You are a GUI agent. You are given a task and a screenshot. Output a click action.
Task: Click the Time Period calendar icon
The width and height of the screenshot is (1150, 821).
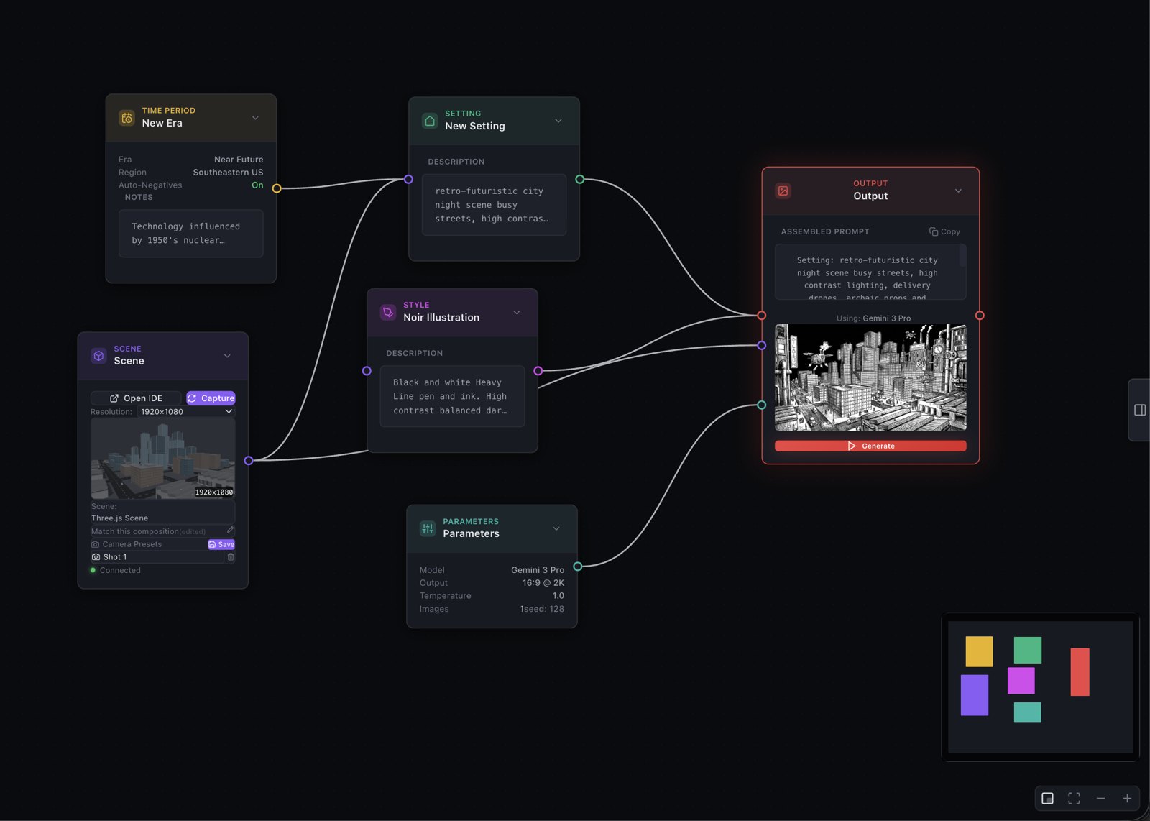coord(126,118)
